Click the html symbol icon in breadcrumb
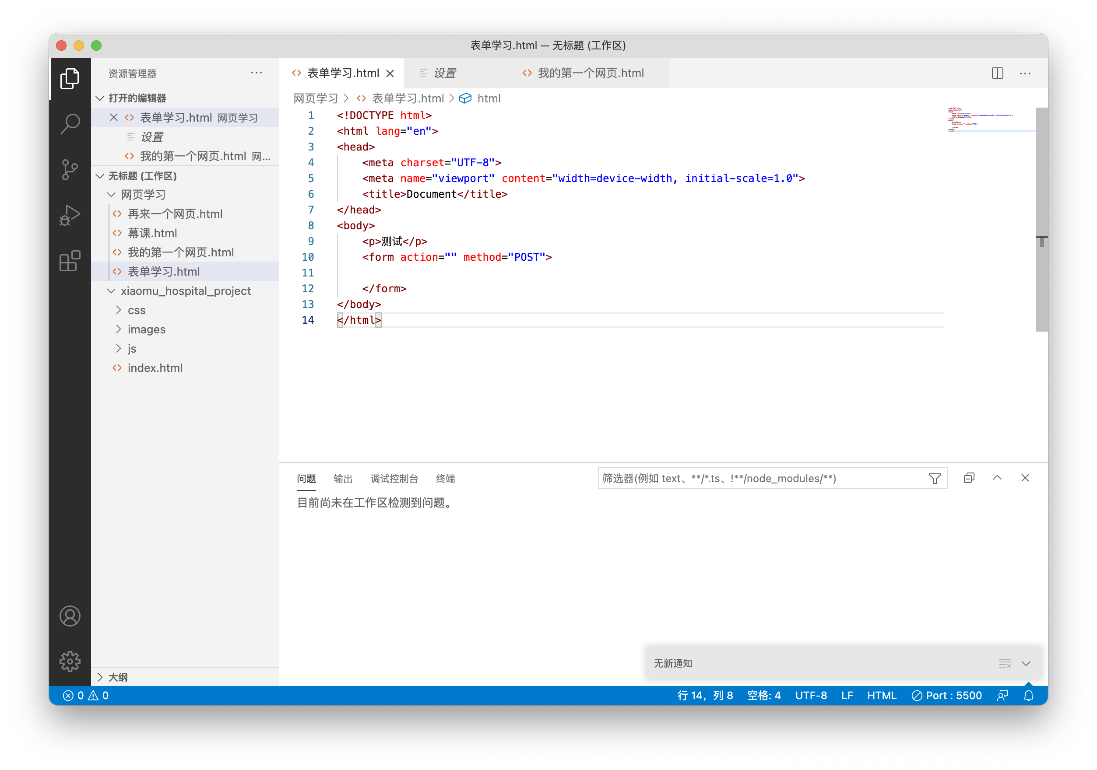1097x770 pixels. (x=465, y=98)
